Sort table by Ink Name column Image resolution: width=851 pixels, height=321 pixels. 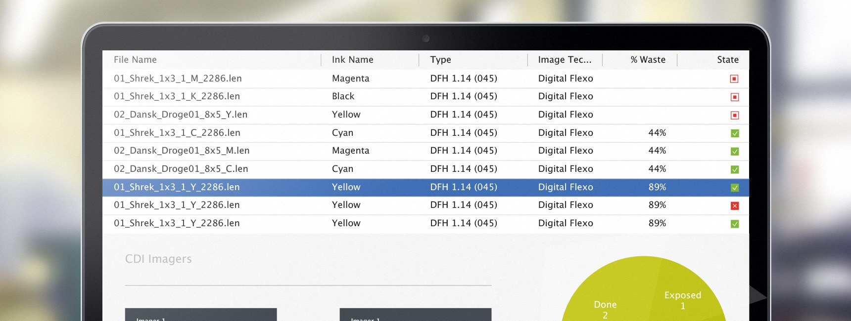pos(352,60)
